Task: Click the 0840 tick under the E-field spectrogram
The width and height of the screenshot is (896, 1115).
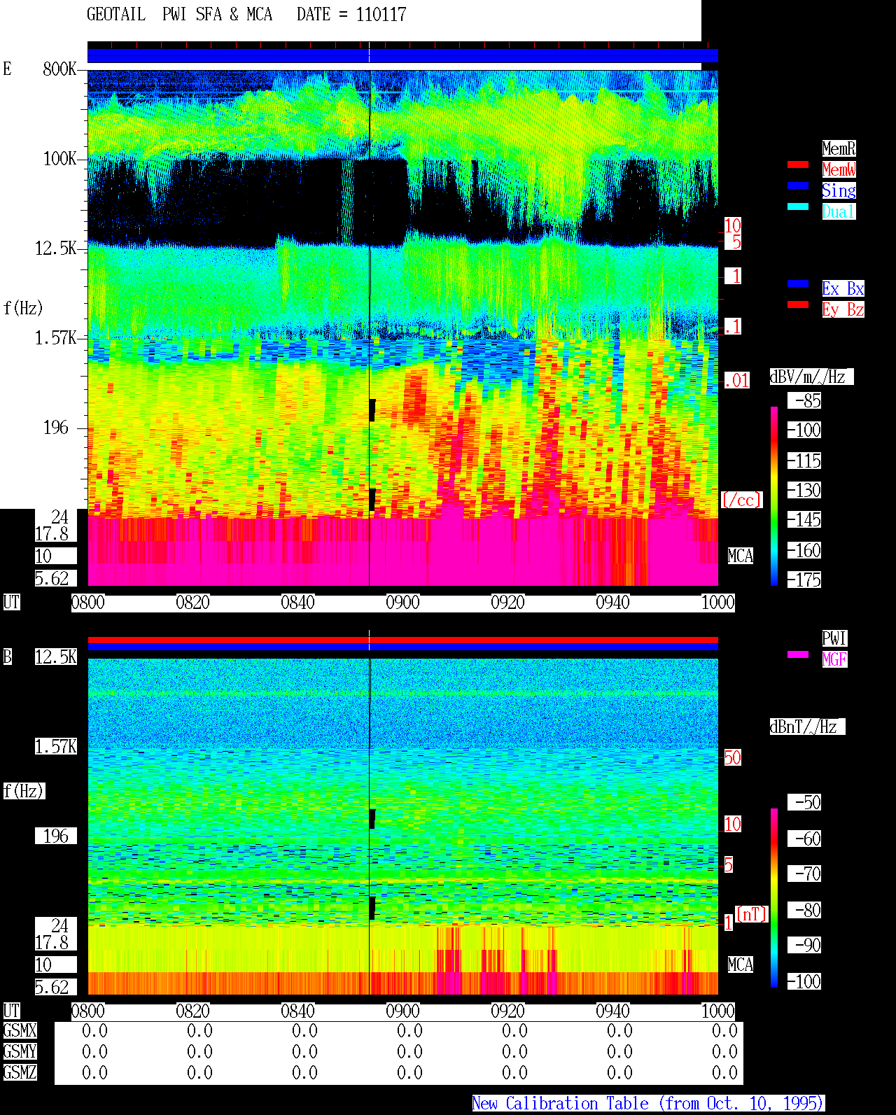Action: tap(297, 603)
